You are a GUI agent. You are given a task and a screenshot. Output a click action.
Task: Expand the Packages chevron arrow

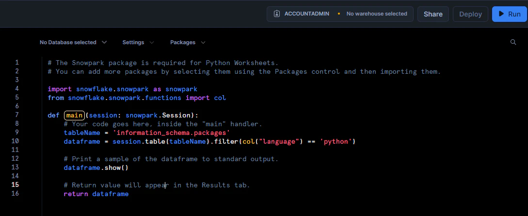[203, 42]
